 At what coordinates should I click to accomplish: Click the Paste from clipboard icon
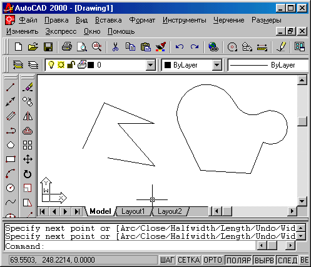coord(146,47)
